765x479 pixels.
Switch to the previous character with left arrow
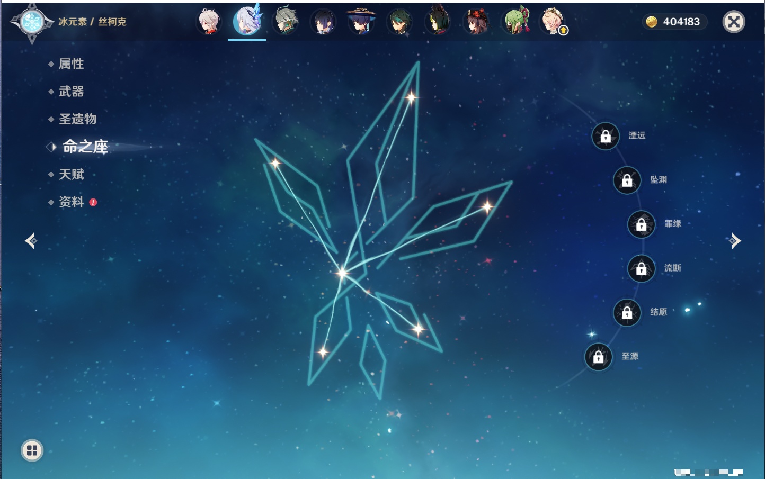tap(31, 241)
